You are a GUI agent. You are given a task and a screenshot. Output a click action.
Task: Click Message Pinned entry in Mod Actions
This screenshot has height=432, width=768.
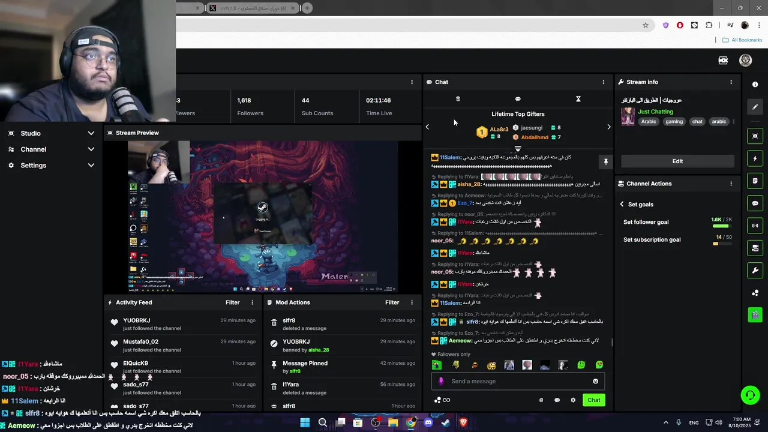point(343,367)
